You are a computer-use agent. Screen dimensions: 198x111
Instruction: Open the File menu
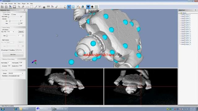click(x=2, y=3)
